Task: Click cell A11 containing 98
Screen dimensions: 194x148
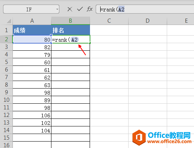Action: (x=32, y=107)
